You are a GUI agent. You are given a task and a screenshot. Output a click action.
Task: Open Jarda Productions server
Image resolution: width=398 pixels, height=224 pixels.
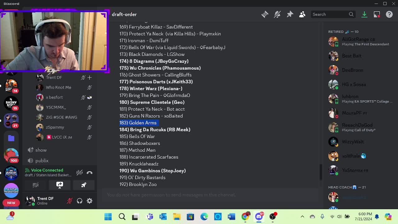click(11, 190)
